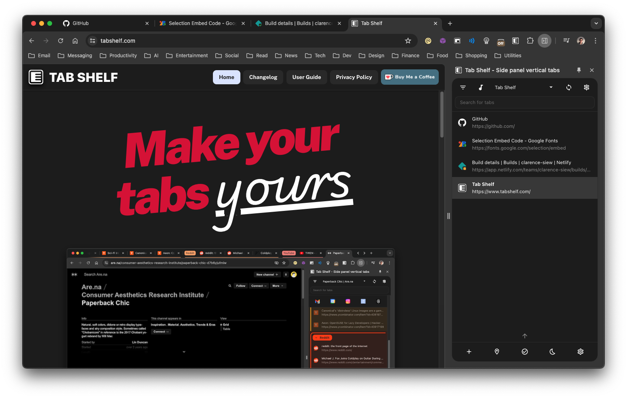Open the tab filter/sort options in Tab Shelf
Viewport: 627px width, 398px height.
(x=463, y=88)
